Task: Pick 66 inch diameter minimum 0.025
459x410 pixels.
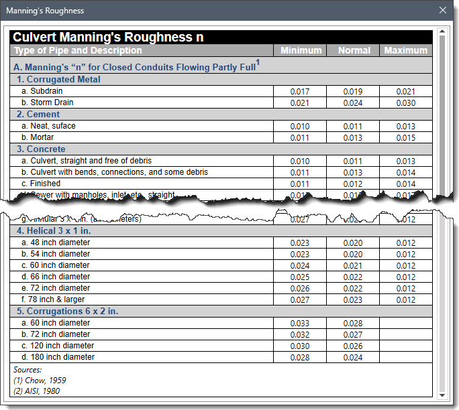Action: tap(300, 277)
